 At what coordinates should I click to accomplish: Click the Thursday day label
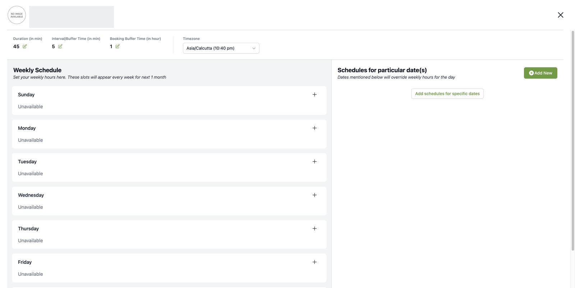tap(28, 229)
